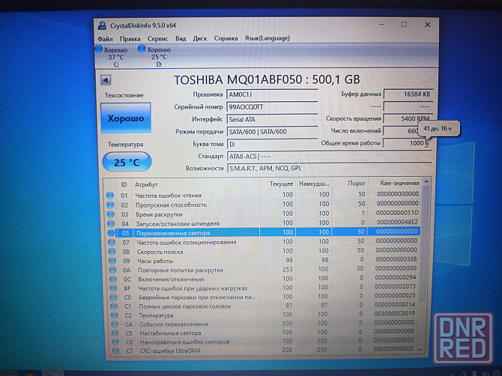Click the rotation speed field 5400 RPM
Viewport: 502px width, 376px height.
(408, 118)
